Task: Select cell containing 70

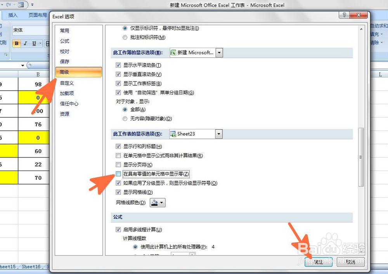Action: pyautogui.click(x=34, y=177)
